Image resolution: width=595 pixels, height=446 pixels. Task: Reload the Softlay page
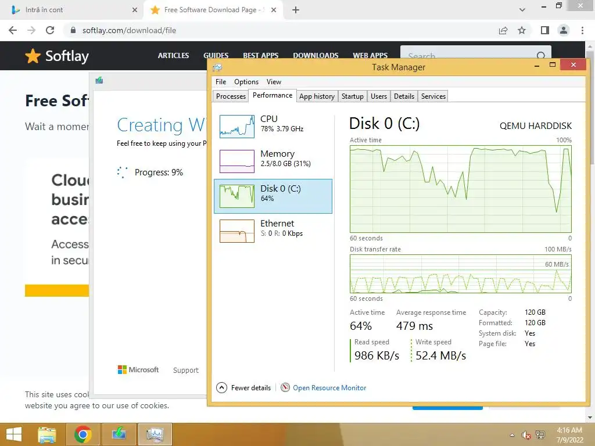[50, 30]
